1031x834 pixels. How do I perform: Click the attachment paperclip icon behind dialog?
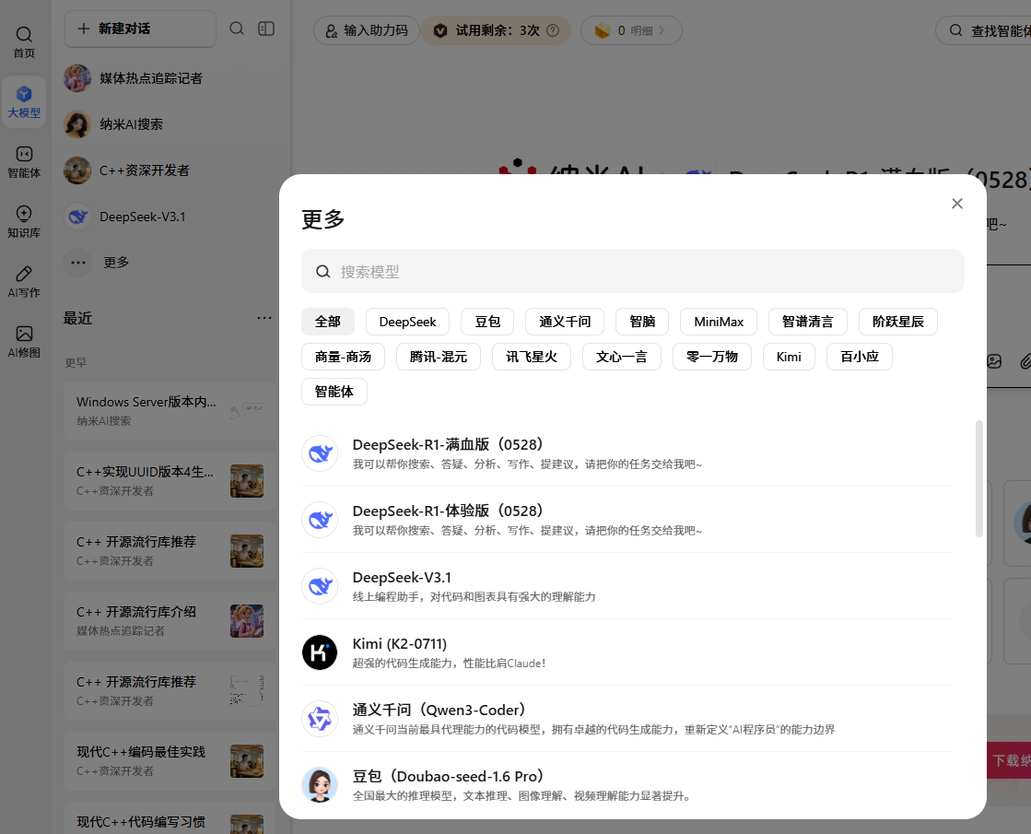coord(1025,361)
